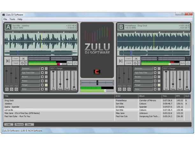Open Deck A loop options dropdown arrow

[x=26, y=63]
